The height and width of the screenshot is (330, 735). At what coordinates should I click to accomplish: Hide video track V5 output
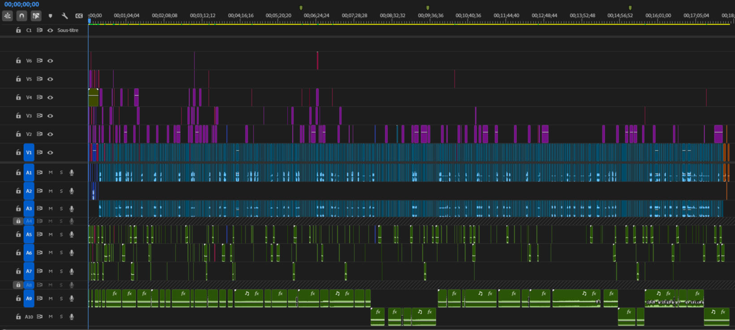pyautogui.click(x=50, y=79)
